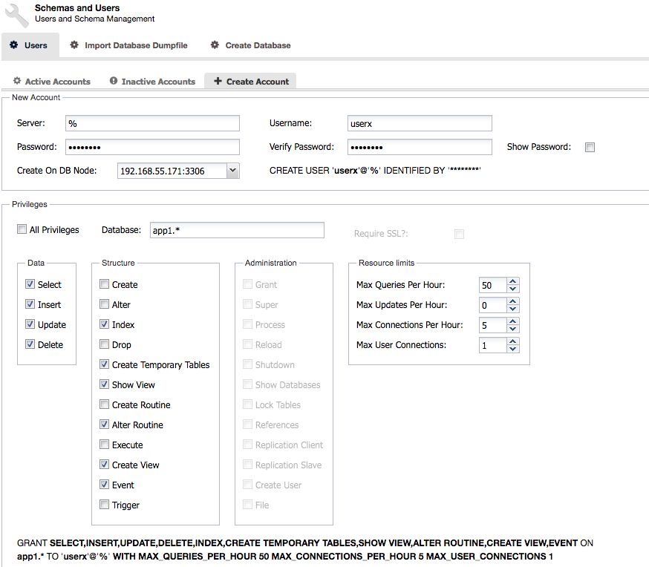Click into the Server field
Screen dimensions: 649x567
coord(152,123)
